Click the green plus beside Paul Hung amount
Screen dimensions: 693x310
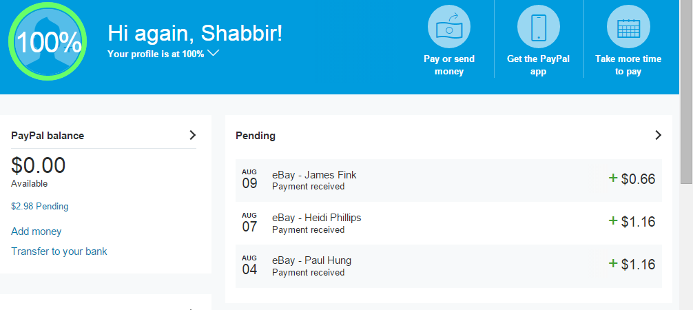tap(613, 264)
